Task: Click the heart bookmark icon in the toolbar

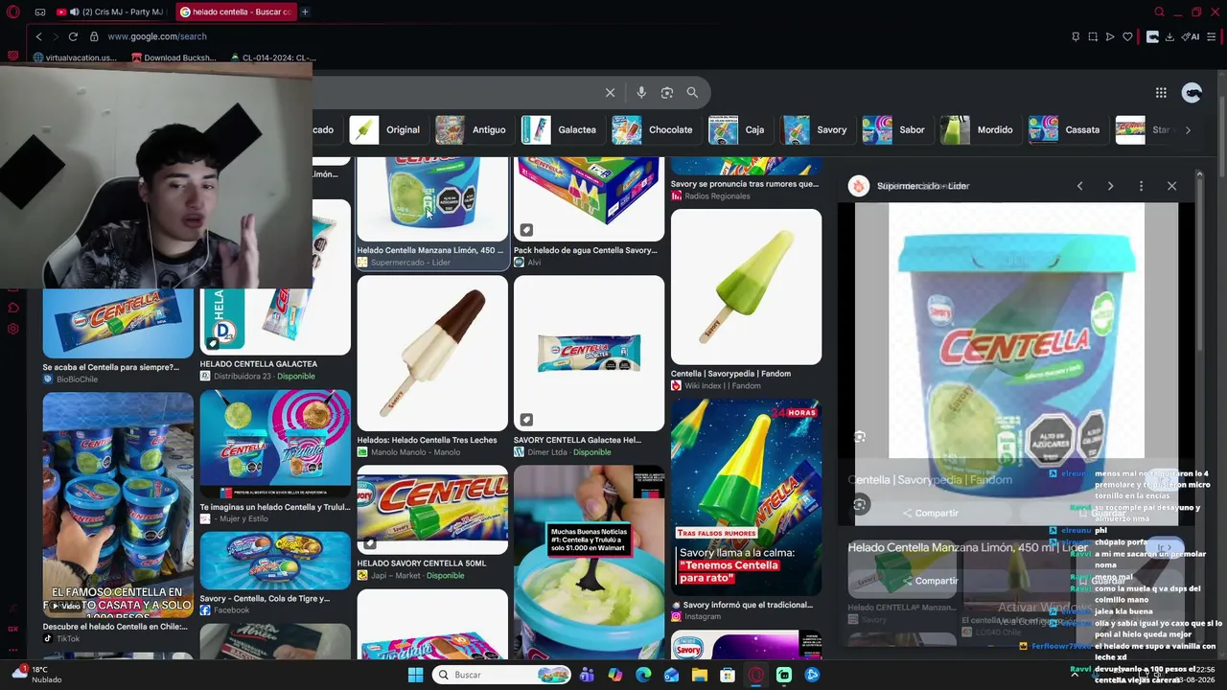Action: (x=1127, y=36)
